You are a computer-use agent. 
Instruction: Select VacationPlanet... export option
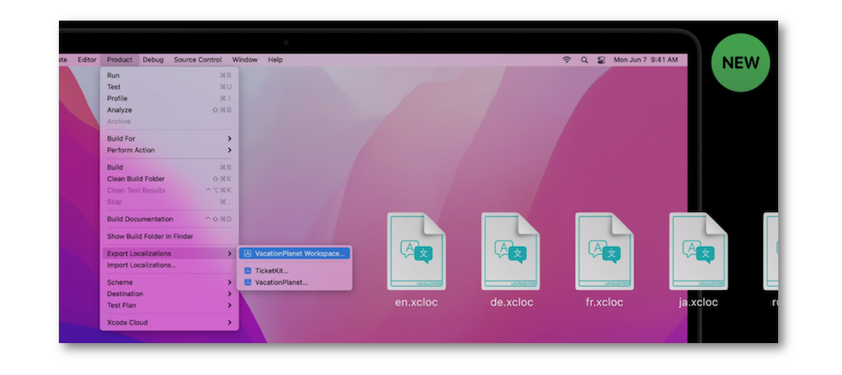click(294, 283)
